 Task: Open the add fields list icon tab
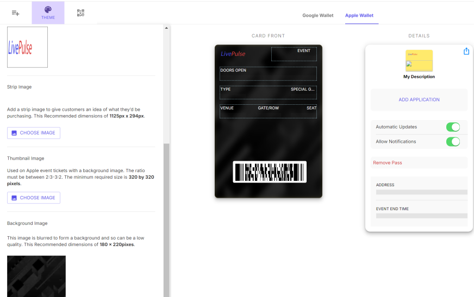point(15,13)
